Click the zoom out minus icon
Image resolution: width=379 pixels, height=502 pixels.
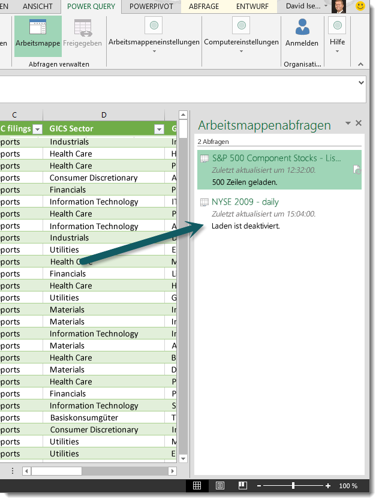(x=259, y=486)
